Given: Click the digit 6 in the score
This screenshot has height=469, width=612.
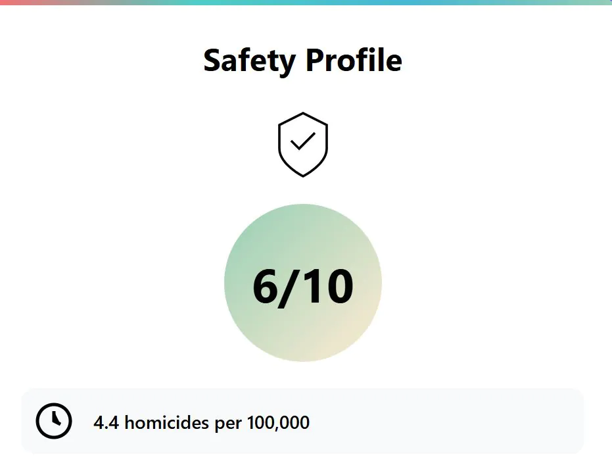Looking at the screenshot, I should pos(266,286).
